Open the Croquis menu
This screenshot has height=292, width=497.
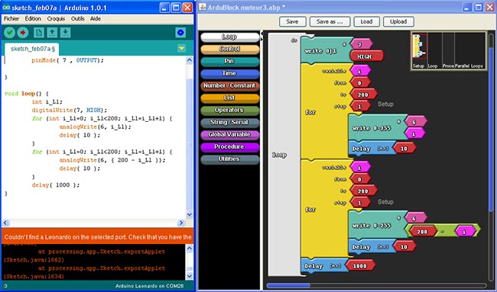[x=56, y=18]
